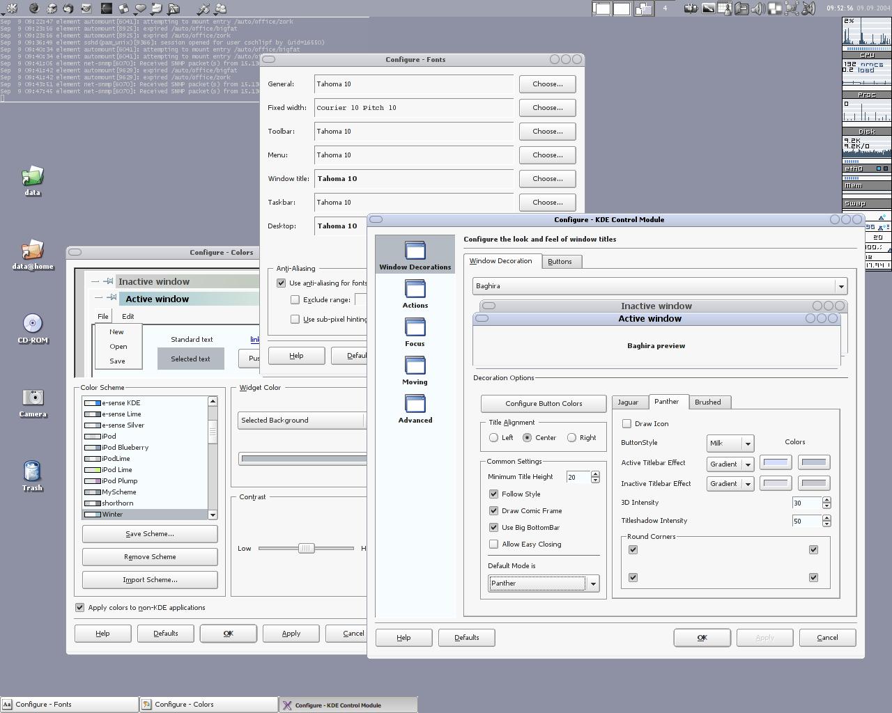
Task: Click Edit menu in colors preview
Action: [x=128, y=316]
